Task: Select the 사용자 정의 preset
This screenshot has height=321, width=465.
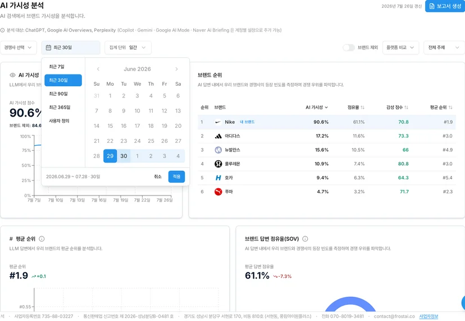Action: pyautogui.click(x=63, y=120)
